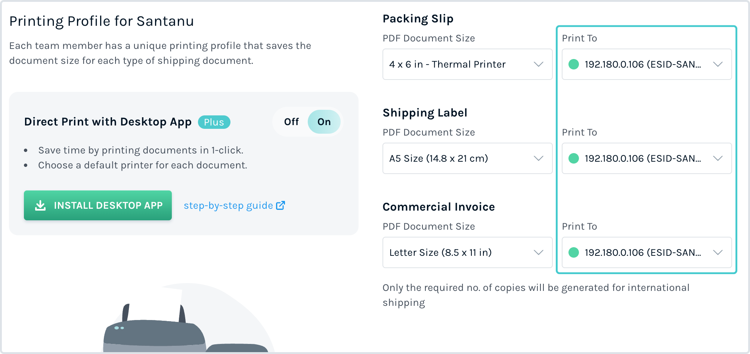Open the step-by-step guide link
This screenshot has width=750, height=354.
[228, 205]
